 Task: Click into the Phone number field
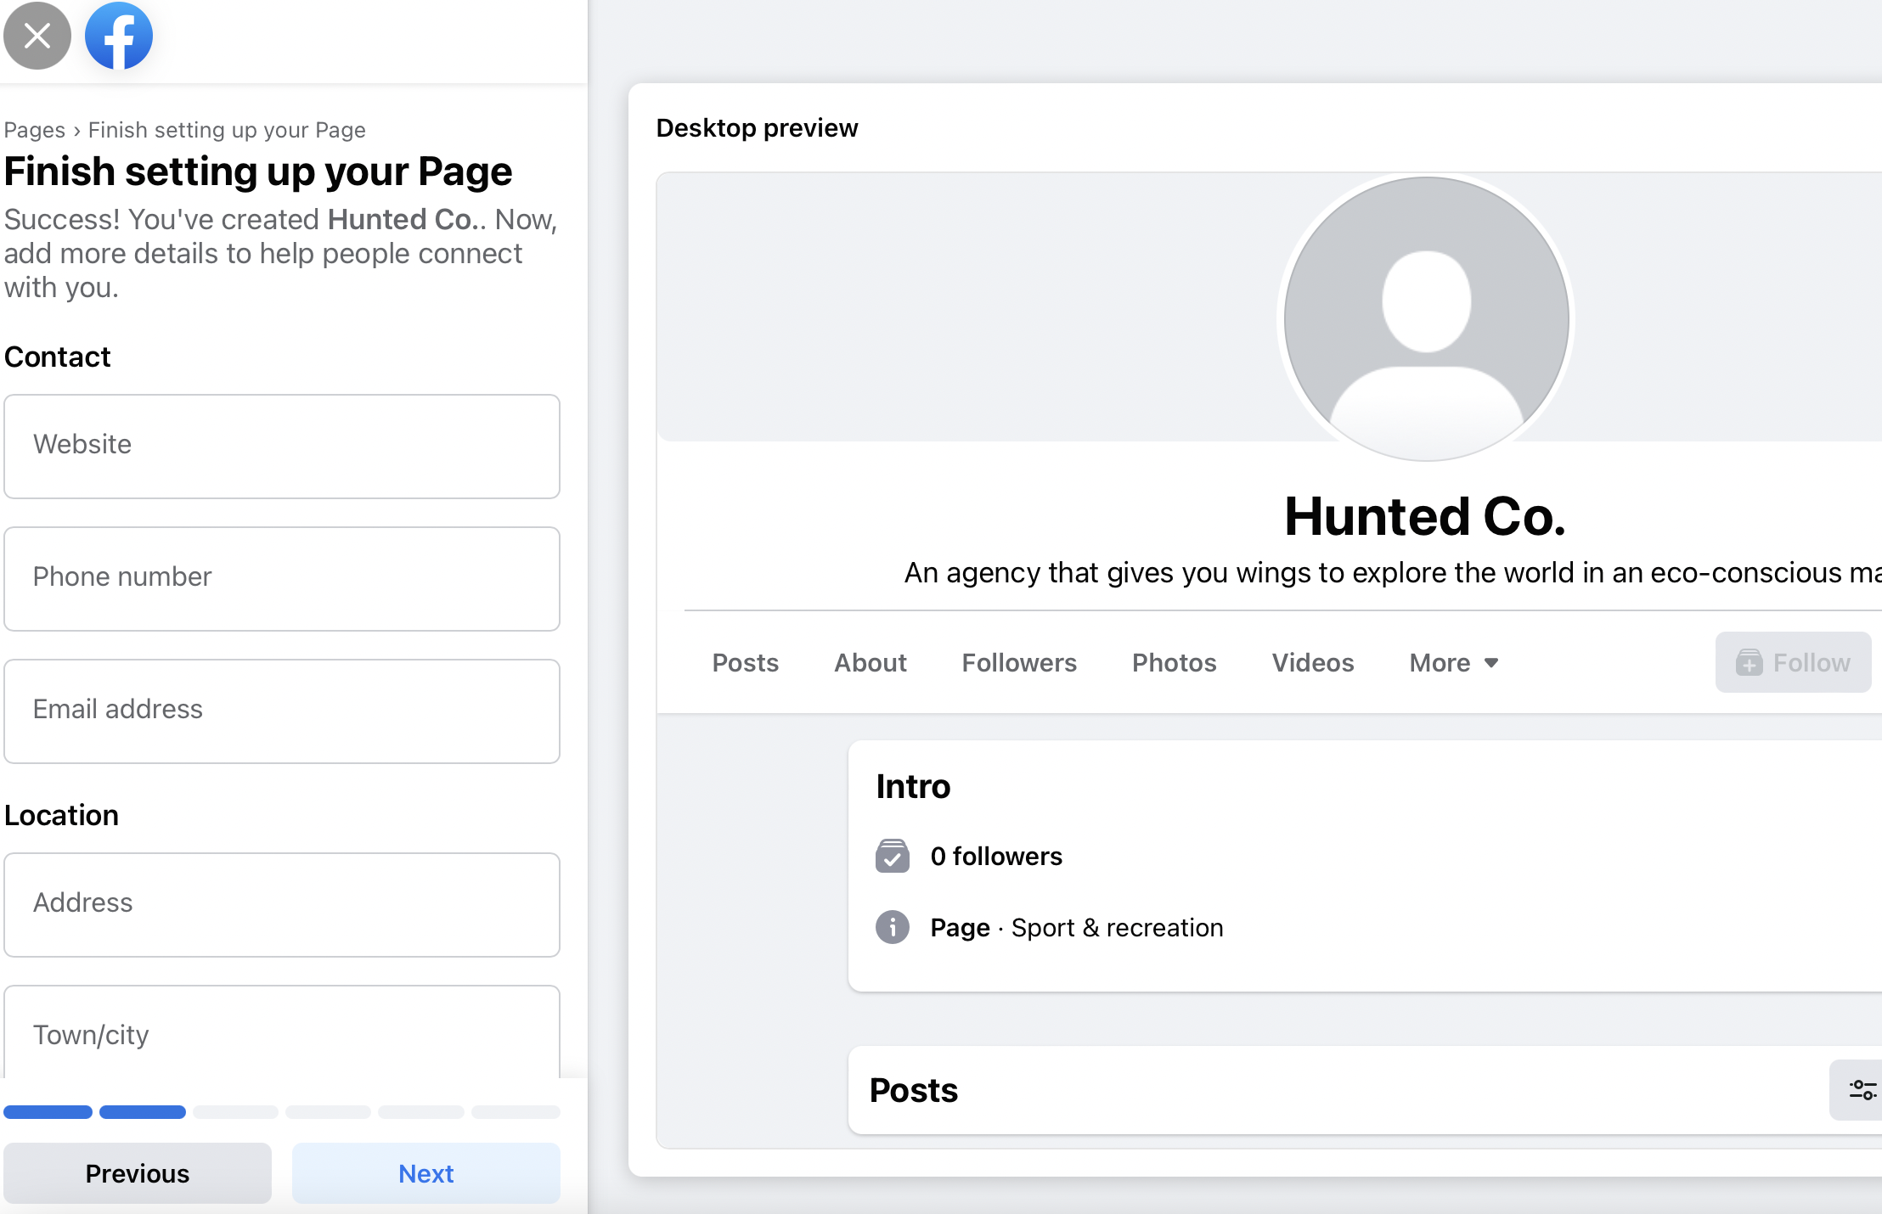coord(282,578)
